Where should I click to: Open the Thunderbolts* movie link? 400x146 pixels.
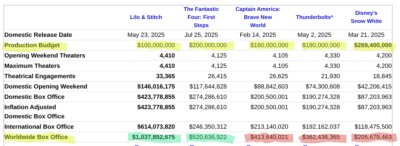(x=314, y=17)
